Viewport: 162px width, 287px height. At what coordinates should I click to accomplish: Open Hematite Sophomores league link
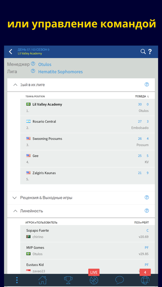pyautogui.click(x=60, y=72)
